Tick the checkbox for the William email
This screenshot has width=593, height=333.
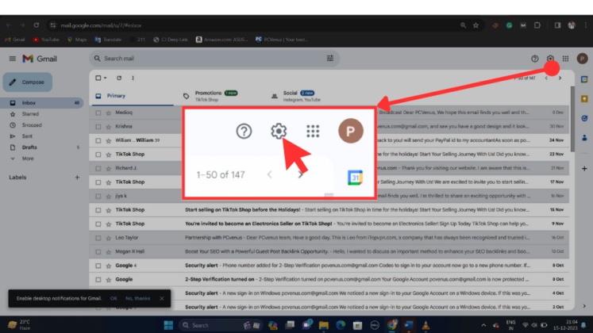[x=98, y=140]
